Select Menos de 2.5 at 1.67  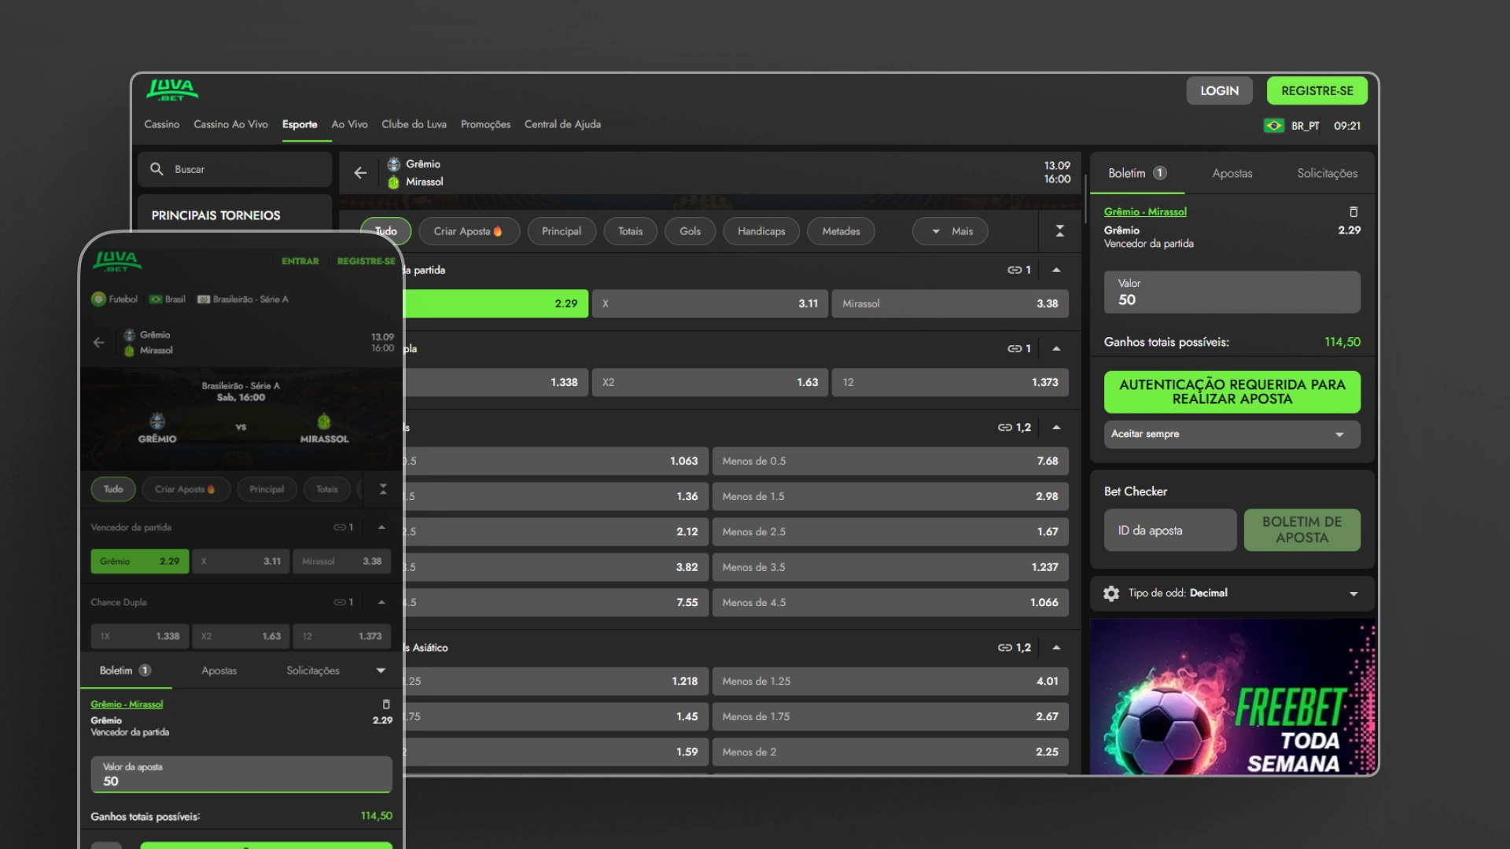(889, 531)
